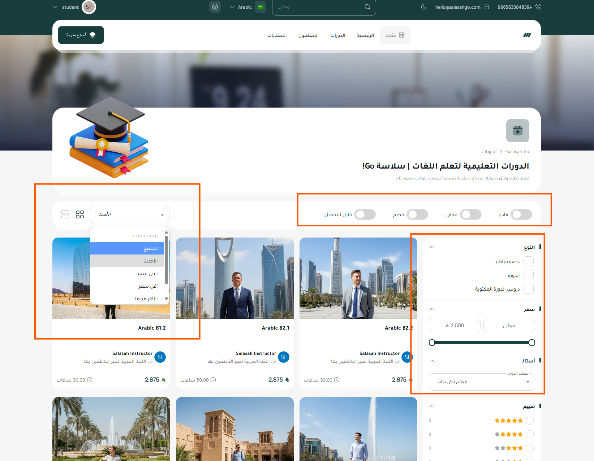Open the فئات categories button
Viewport: 594px width, 461px height.
pos(395,35)
